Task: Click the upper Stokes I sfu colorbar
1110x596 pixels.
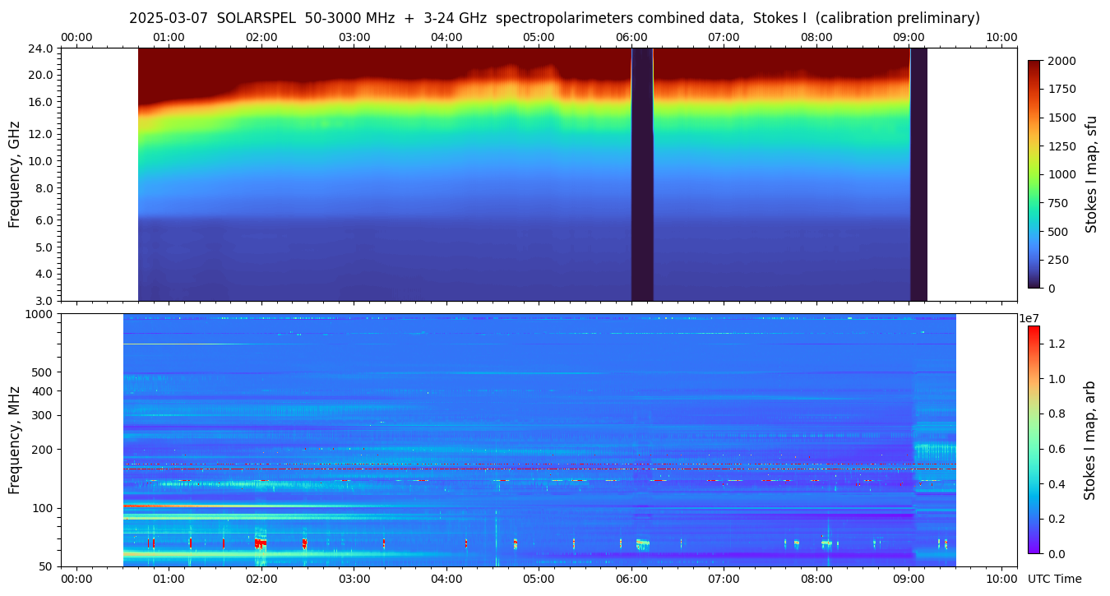Action: 1034,174
